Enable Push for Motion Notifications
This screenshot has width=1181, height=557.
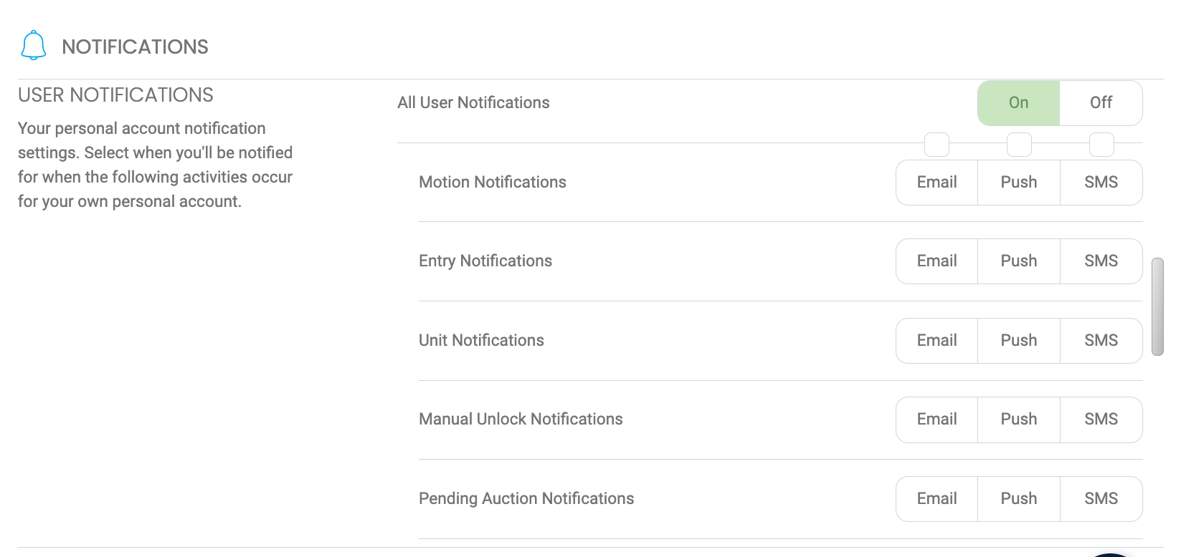[1018, 183]
